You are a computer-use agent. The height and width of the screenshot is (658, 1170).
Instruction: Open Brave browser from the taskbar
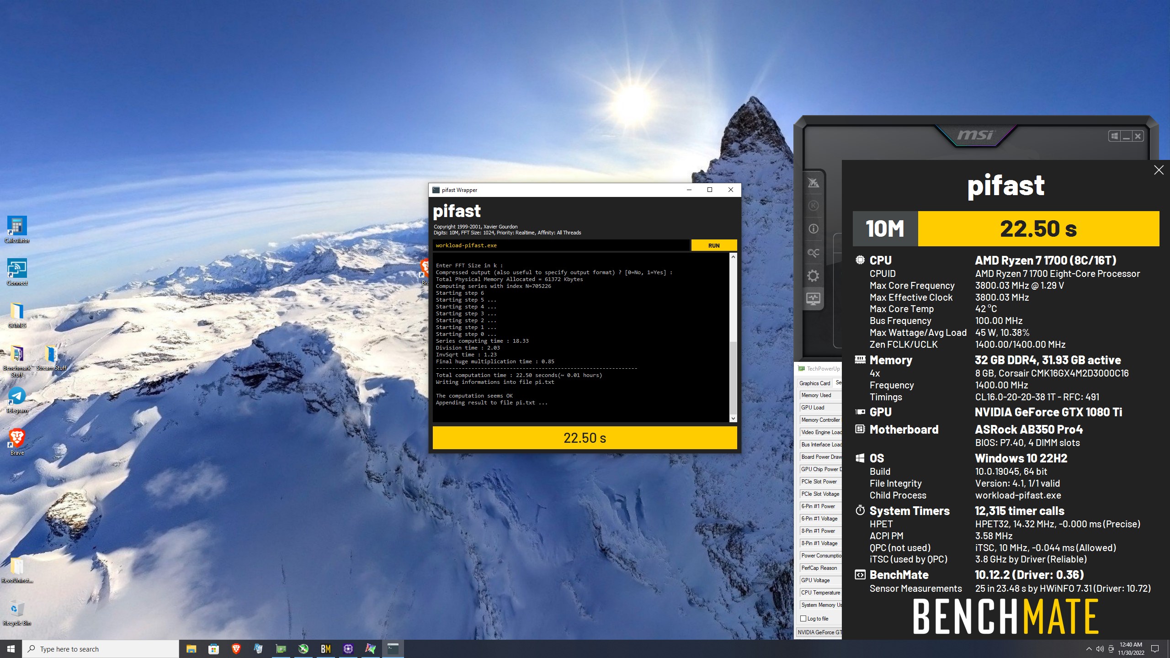[236, 649]
